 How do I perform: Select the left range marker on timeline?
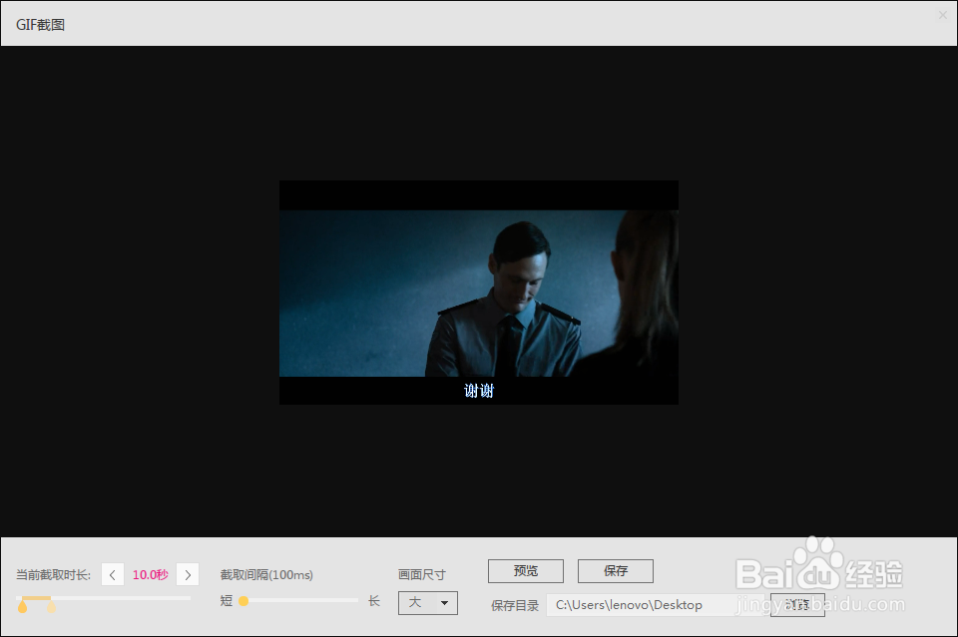23,606
